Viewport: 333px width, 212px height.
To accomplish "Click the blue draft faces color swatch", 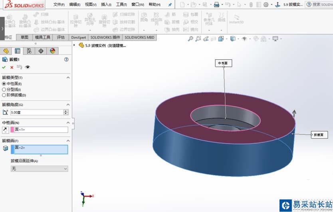I will coord(12,150).
